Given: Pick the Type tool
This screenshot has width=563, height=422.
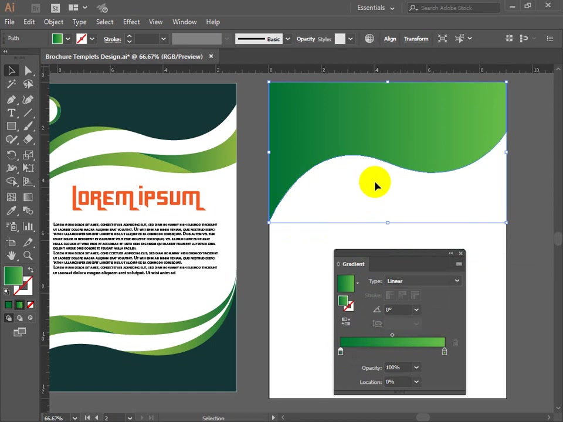Looking at the screenshot, I should (x=11, y=113).
